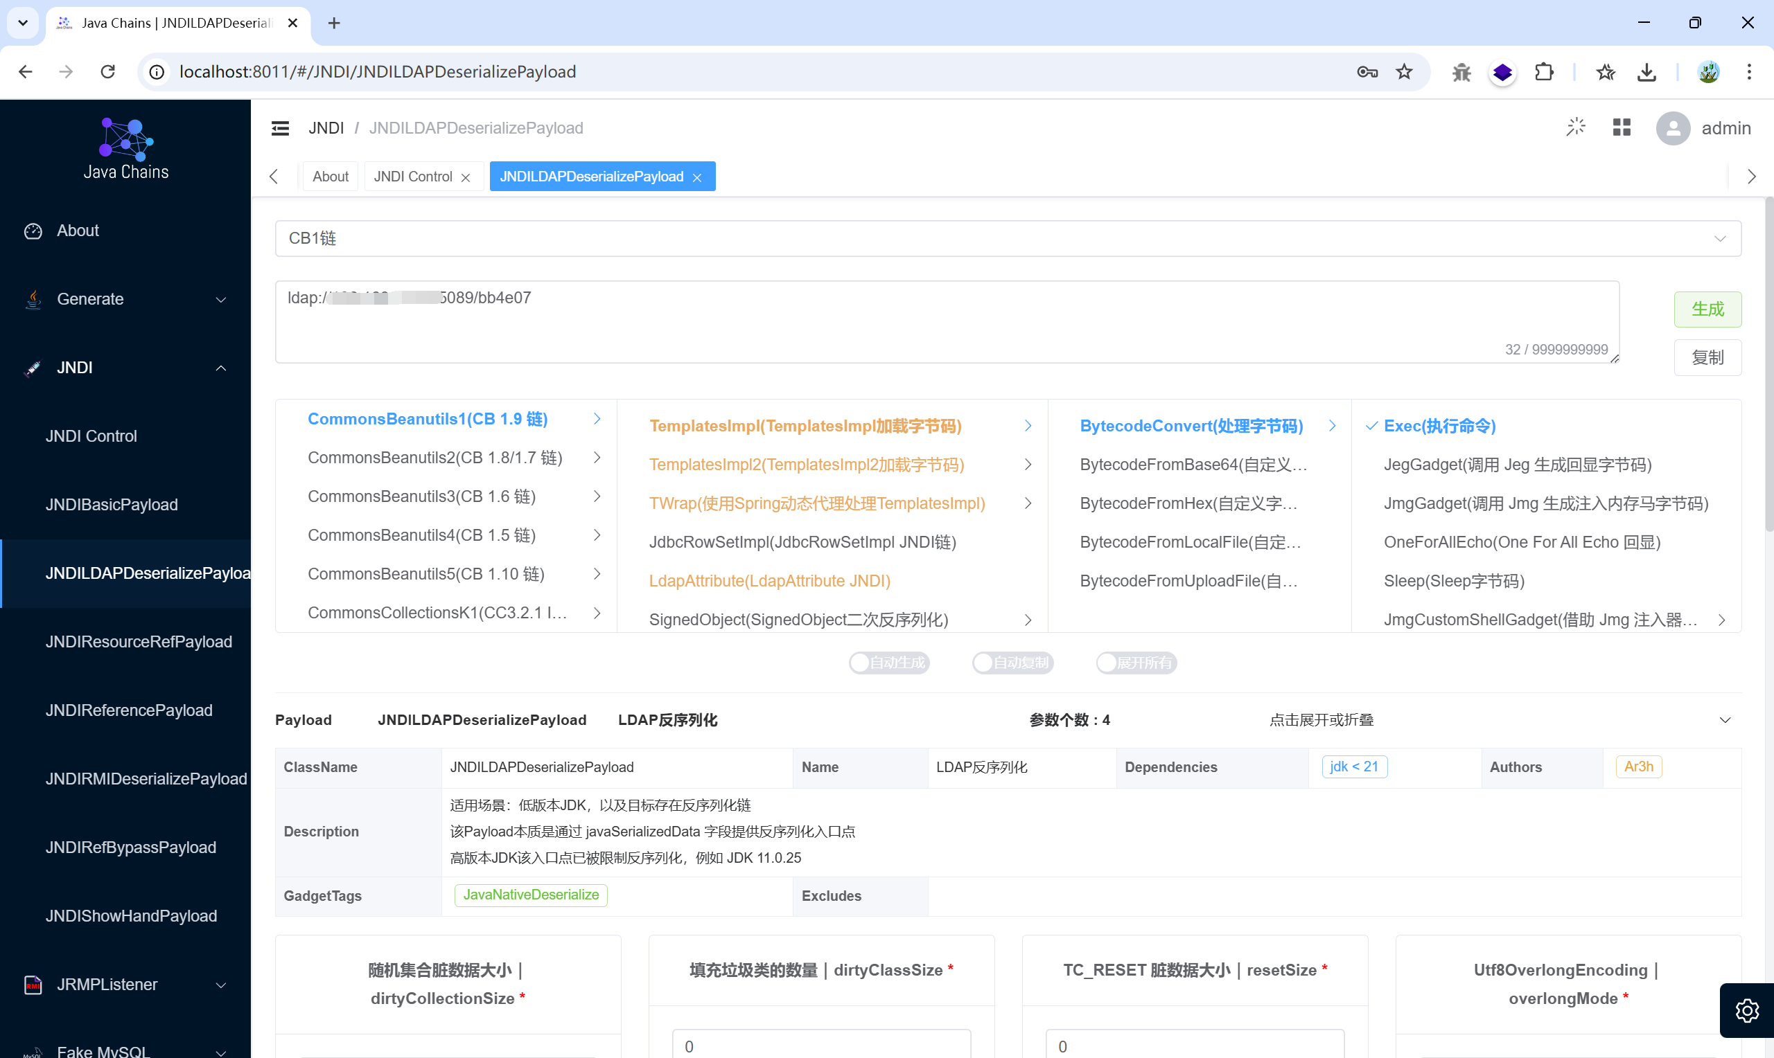Image resolution: width=1774 pixels, height=1058 pixels.
Task: Toggle the 自动生成 switch
Action: click(889, 663)
